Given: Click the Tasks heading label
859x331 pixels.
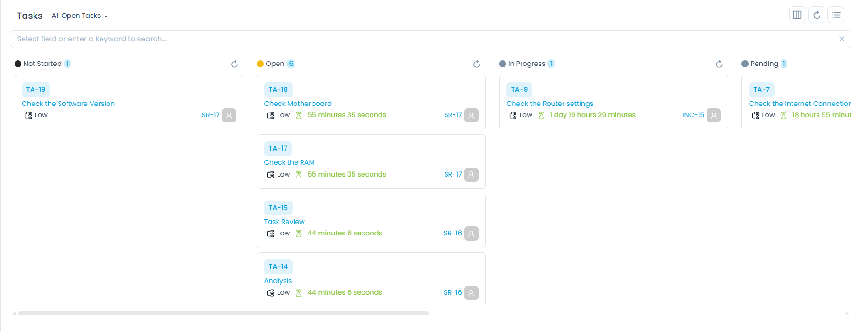Looking at the screenshot, I should click(29, 15).
